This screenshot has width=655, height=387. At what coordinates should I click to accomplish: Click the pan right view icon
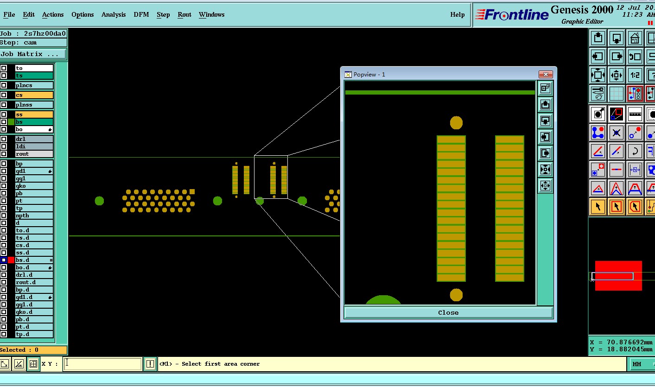[x=617, y=57]
